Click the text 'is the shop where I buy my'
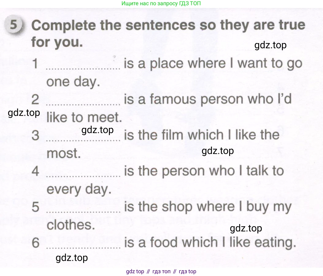The width and height of the screenshot is (323, 276). pyautogui.click(x=208, y=207)
